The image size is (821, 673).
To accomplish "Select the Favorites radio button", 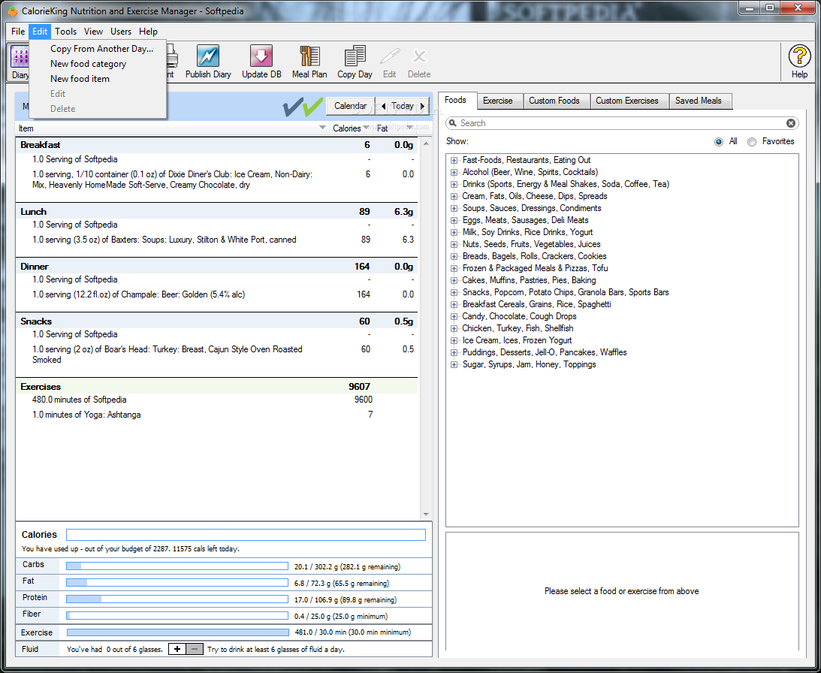I will (752, 142).
